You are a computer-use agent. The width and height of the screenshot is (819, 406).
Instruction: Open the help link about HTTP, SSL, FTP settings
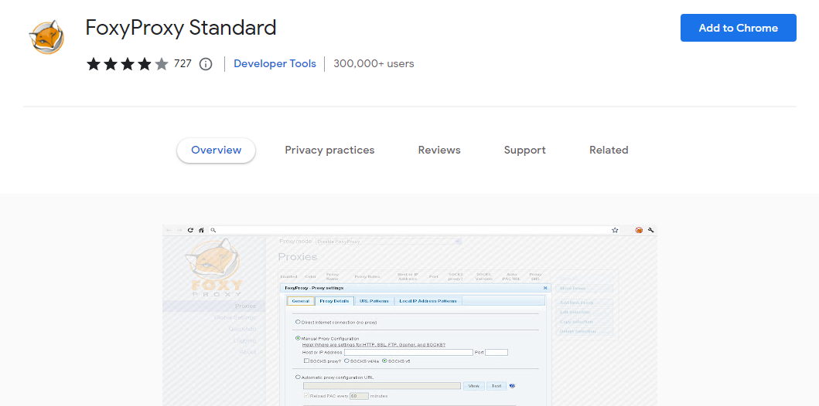(x=374, y=345)
